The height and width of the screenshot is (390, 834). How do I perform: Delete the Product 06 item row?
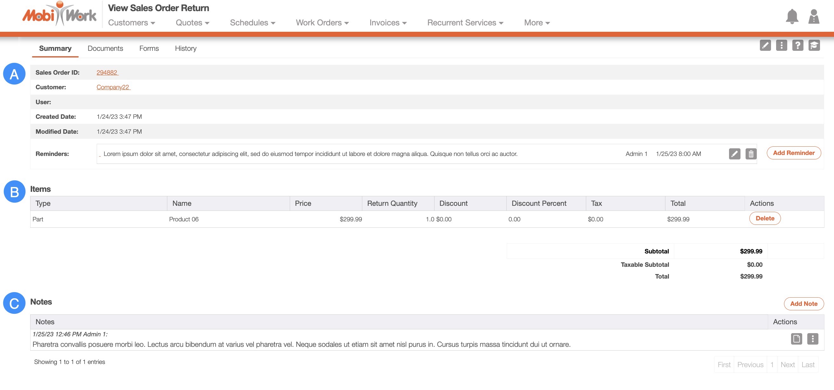765,218
